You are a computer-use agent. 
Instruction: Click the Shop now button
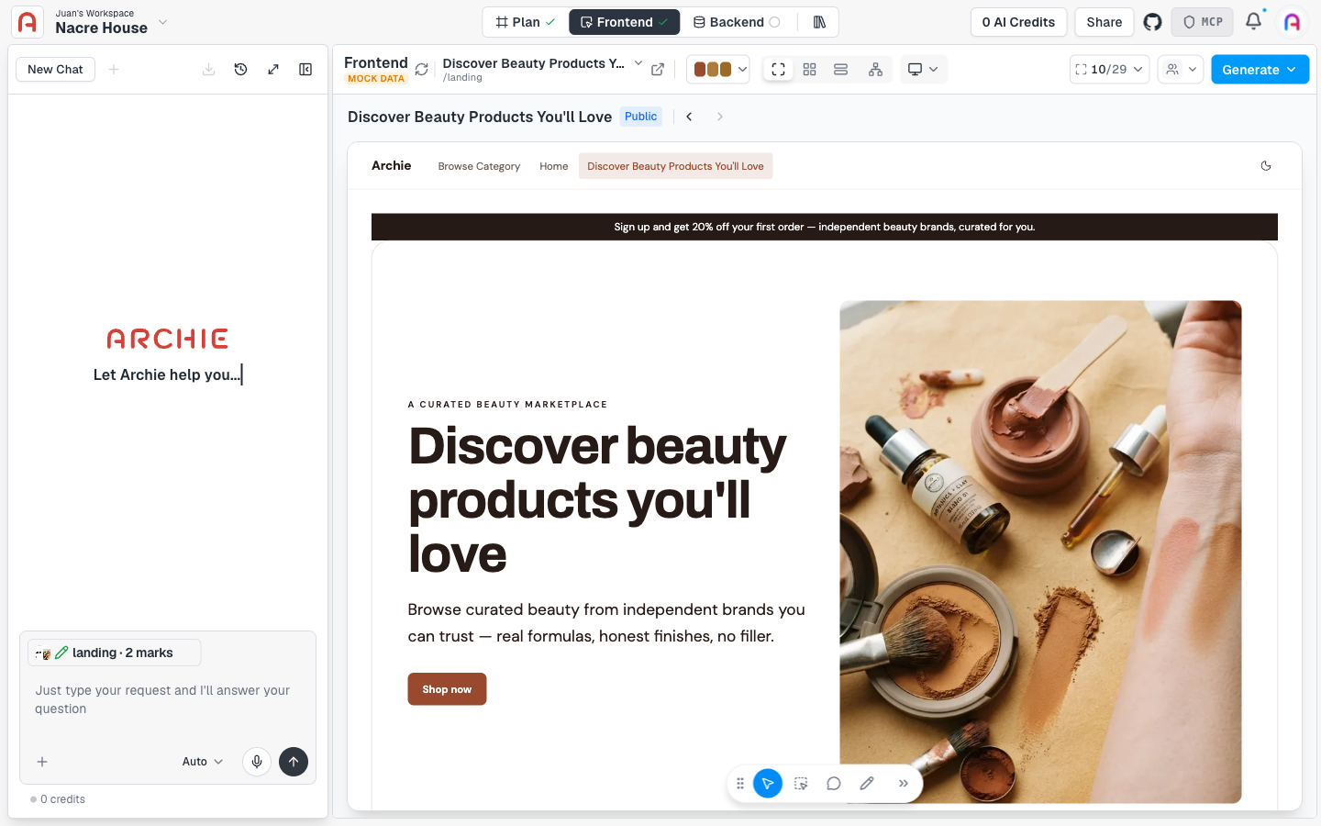pyautogui.click(x=447, y=689)
